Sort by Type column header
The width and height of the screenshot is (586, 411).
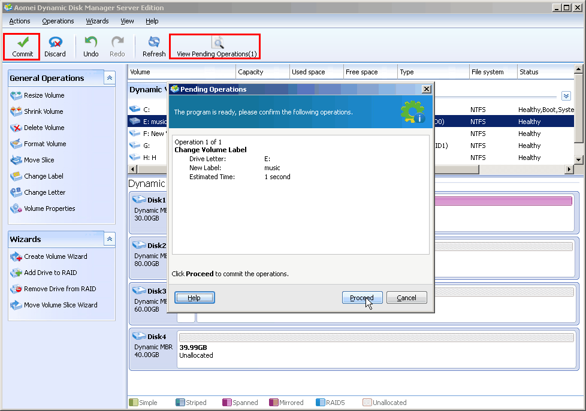click(x=434, y=72)
